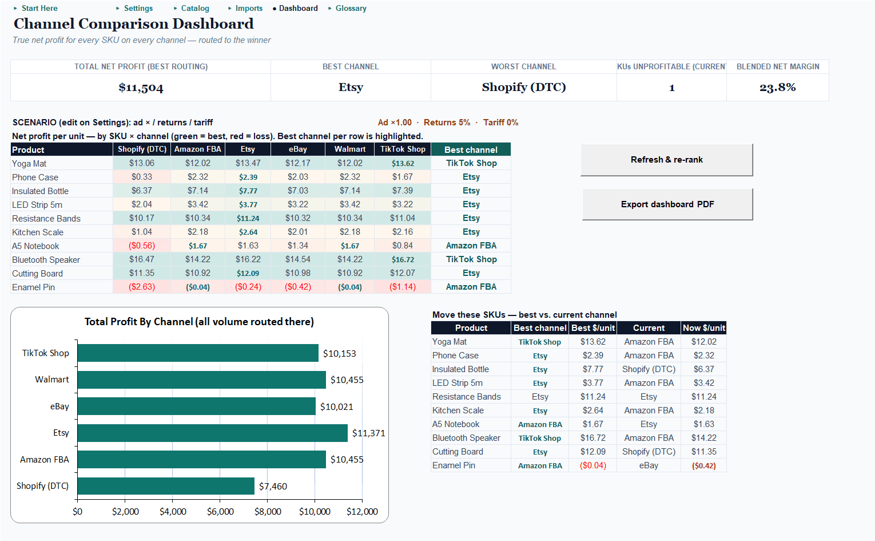Click the Cutting Board Etsy cell $12.09
Image resolution: width=875 pixels, height=541 pixels.
[x=248, y=273]
